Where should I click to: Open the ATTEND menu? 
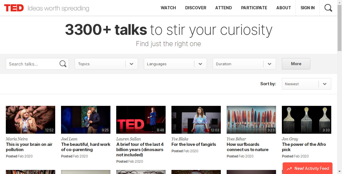(x=223, y=8)
